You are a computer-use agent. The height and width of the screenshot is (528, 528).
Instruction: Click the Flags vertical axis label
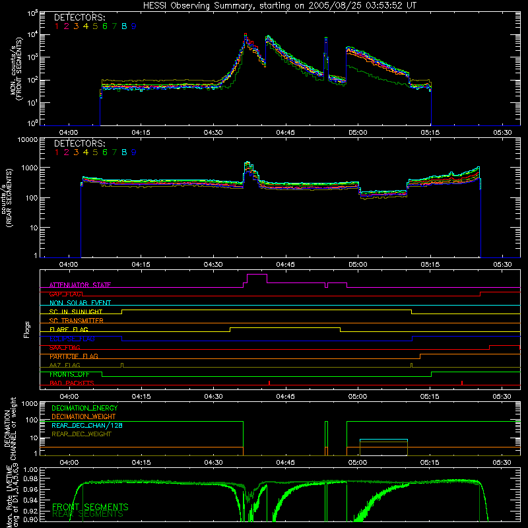[27, 329]
